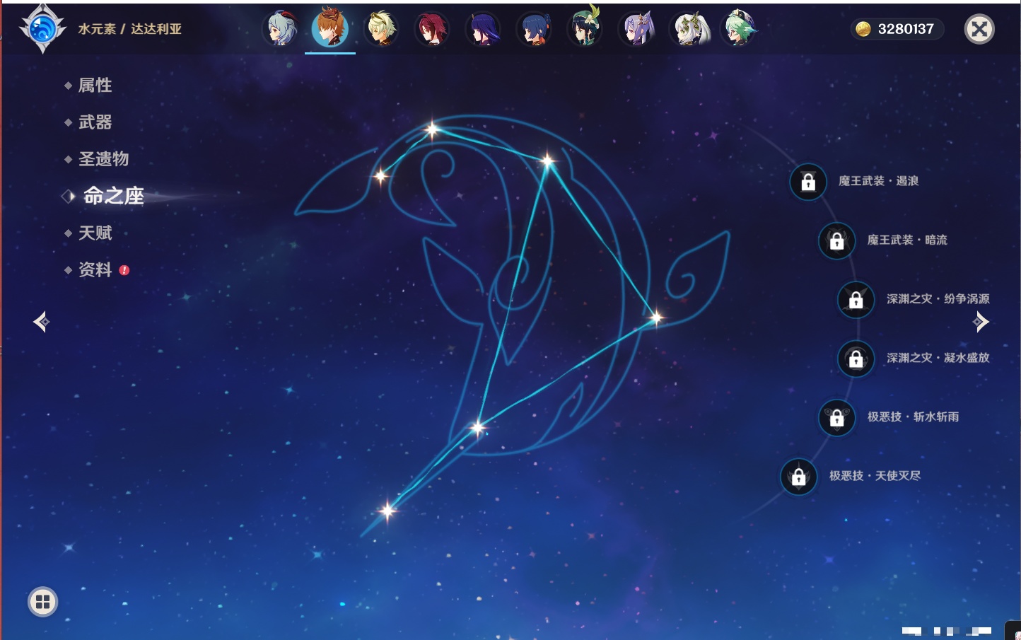Select the red-haired character portrait
This screenshot has height=640, width=1021.
tap(431, 30)
